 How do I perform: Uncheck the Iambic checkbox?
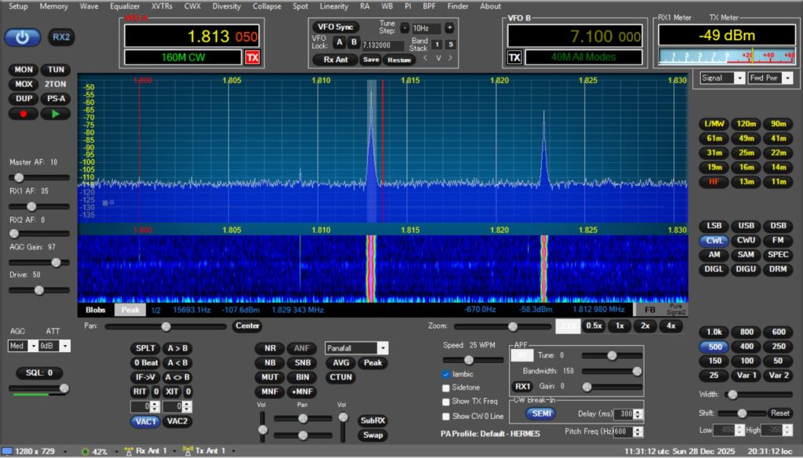[446, 374]
